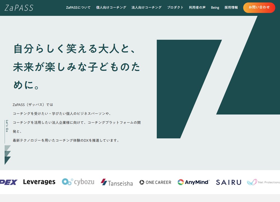Click the Let's Go scroll indicator text
This screenshot has height=202, width=280.
point(7,126)
